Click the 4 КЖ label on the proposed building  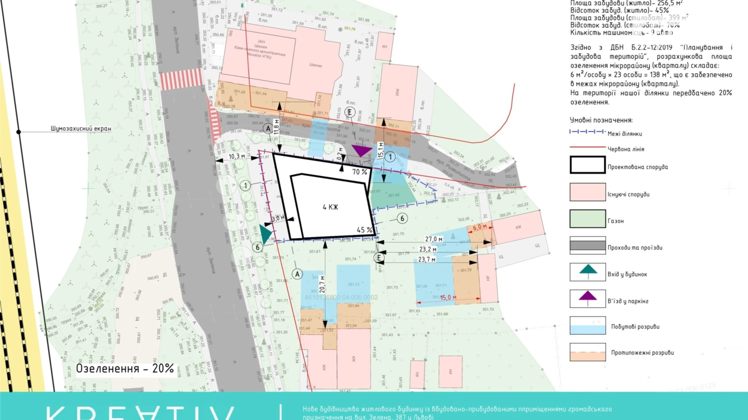[330, 207]
